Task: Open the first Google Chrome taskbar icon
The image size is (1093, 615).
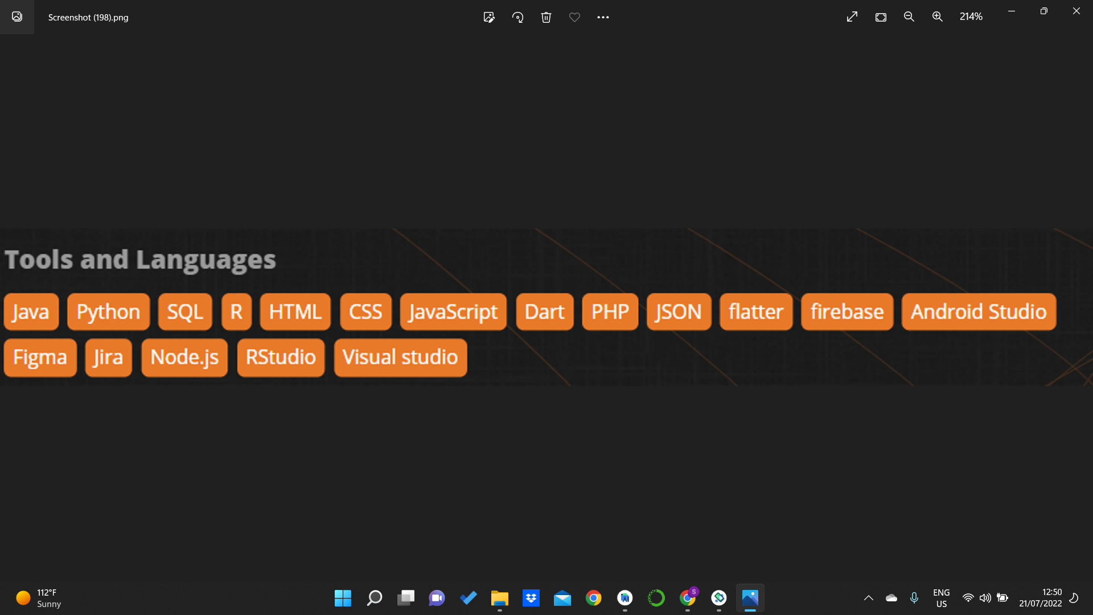Action: coord(594,598)
